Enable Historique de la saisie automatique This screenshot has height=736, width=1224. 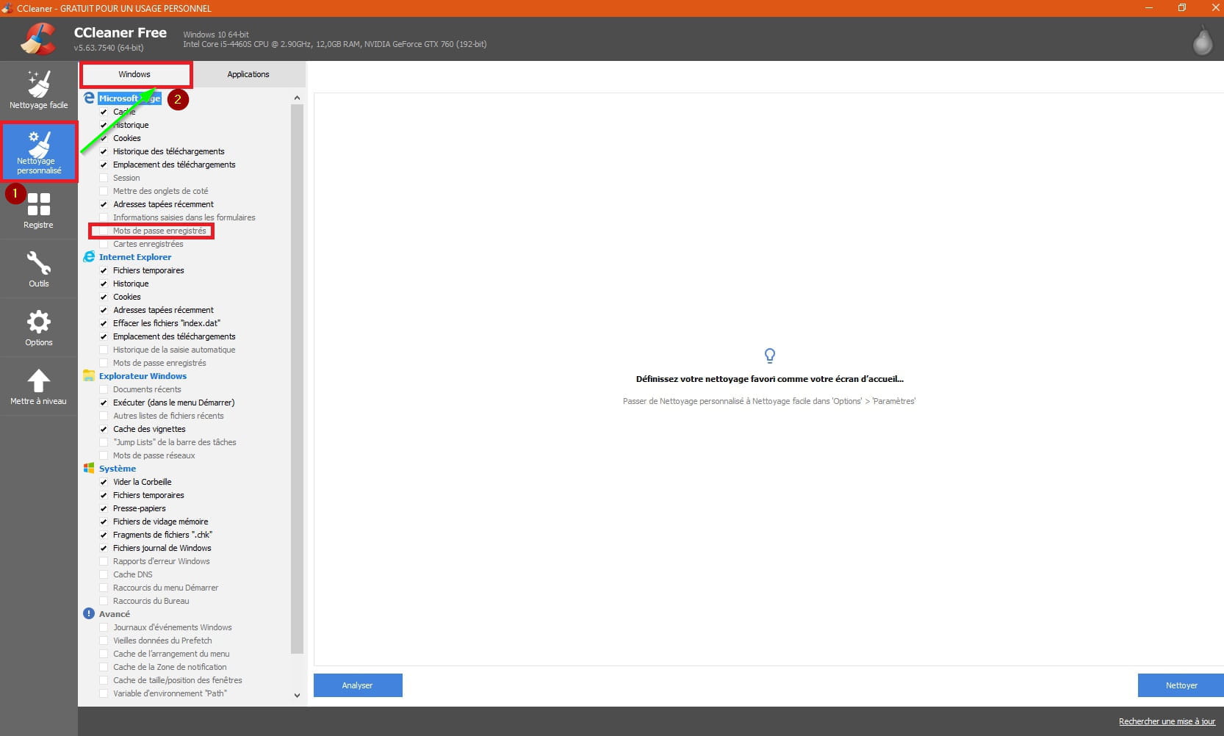coord(104,350)
